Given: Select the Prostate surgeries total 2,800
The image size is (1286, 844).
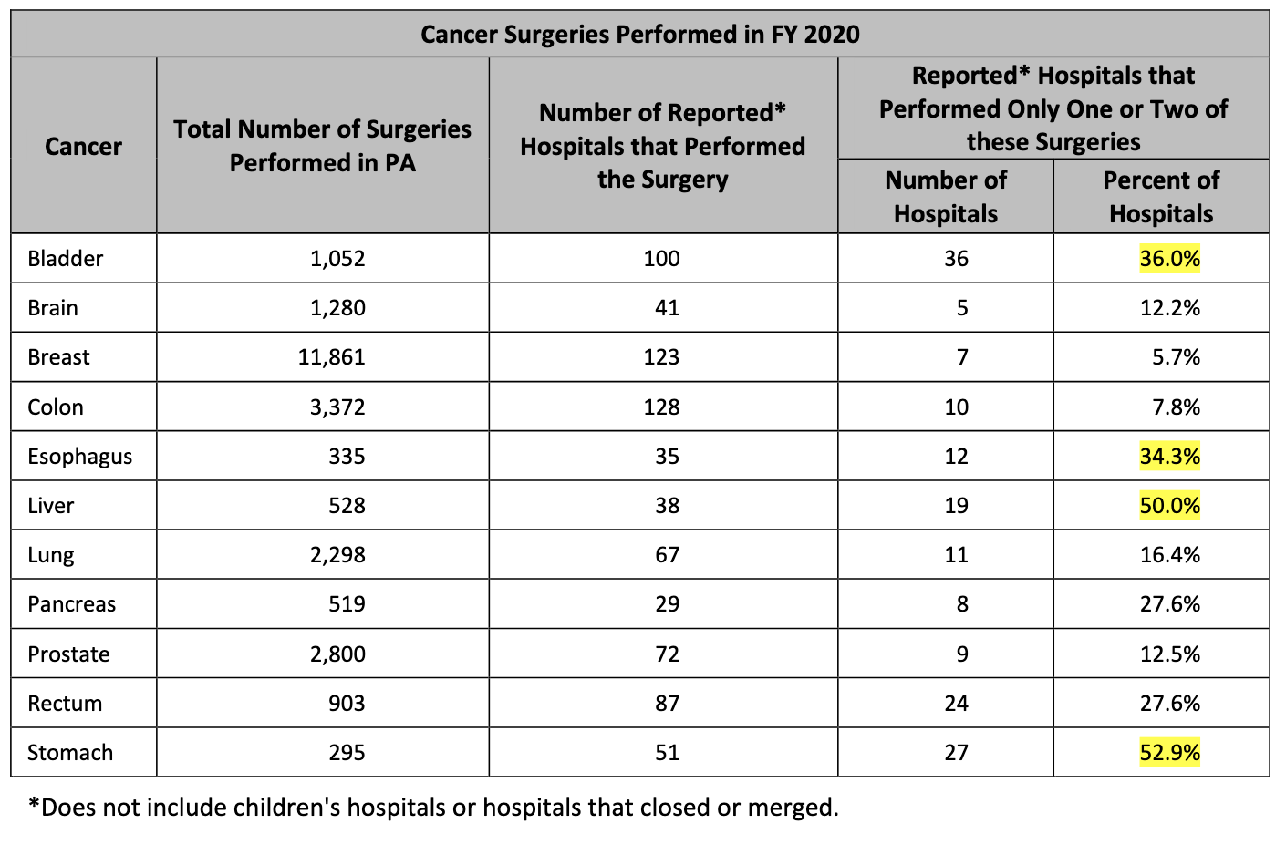Looking at the screenshot, I should point(337,654).
